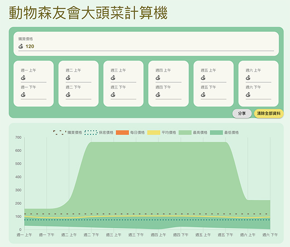Click the turnip icon under 週四 上午
Image resolution: width=290 pixels, height=247 pixels.
[158, 78]
